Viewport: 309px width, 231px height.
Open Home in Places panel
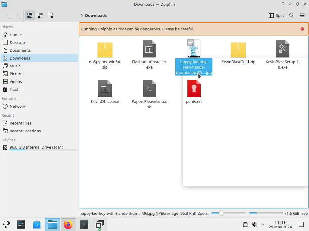[x=39, y=35]
